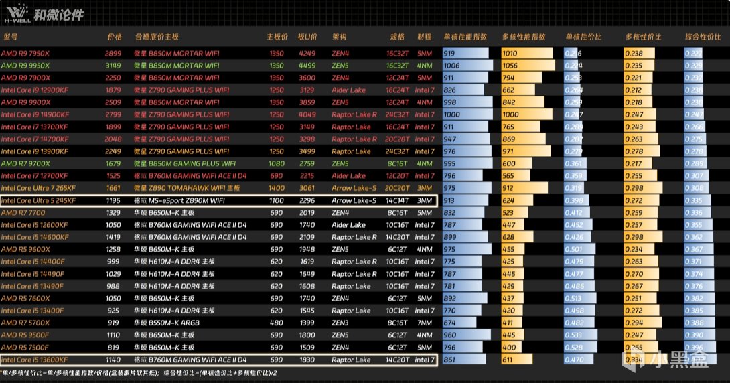
Task: Click Intel Core Ultra 7 265KF model name
Action: tap(38, 188)
